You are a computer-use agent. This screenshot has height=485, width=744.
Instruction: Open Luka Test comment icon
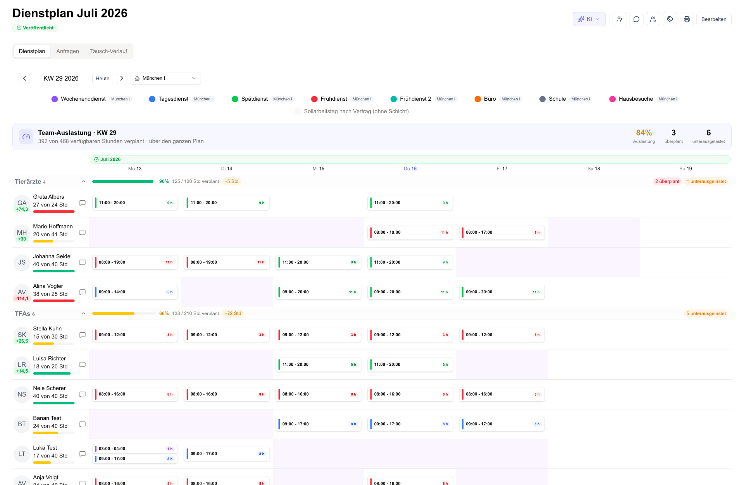coord(83,454)
